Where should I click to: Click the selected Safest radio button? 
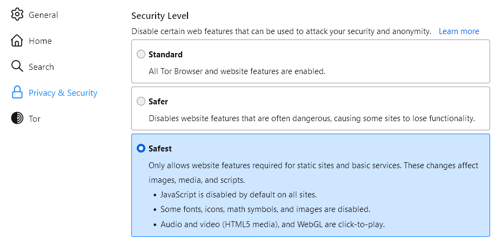coord(141,148)
